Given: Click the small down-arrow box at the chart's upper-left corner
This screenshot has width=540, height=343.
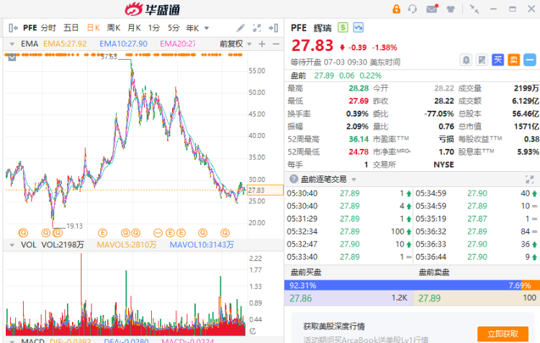Looking at the screenshot, I should tap(12, 57).
